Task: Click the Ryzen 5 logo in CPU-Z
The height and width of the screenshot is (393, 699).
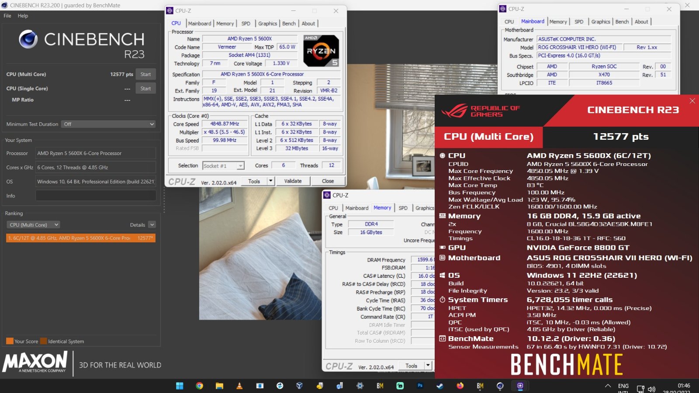Action: point(321,51)
